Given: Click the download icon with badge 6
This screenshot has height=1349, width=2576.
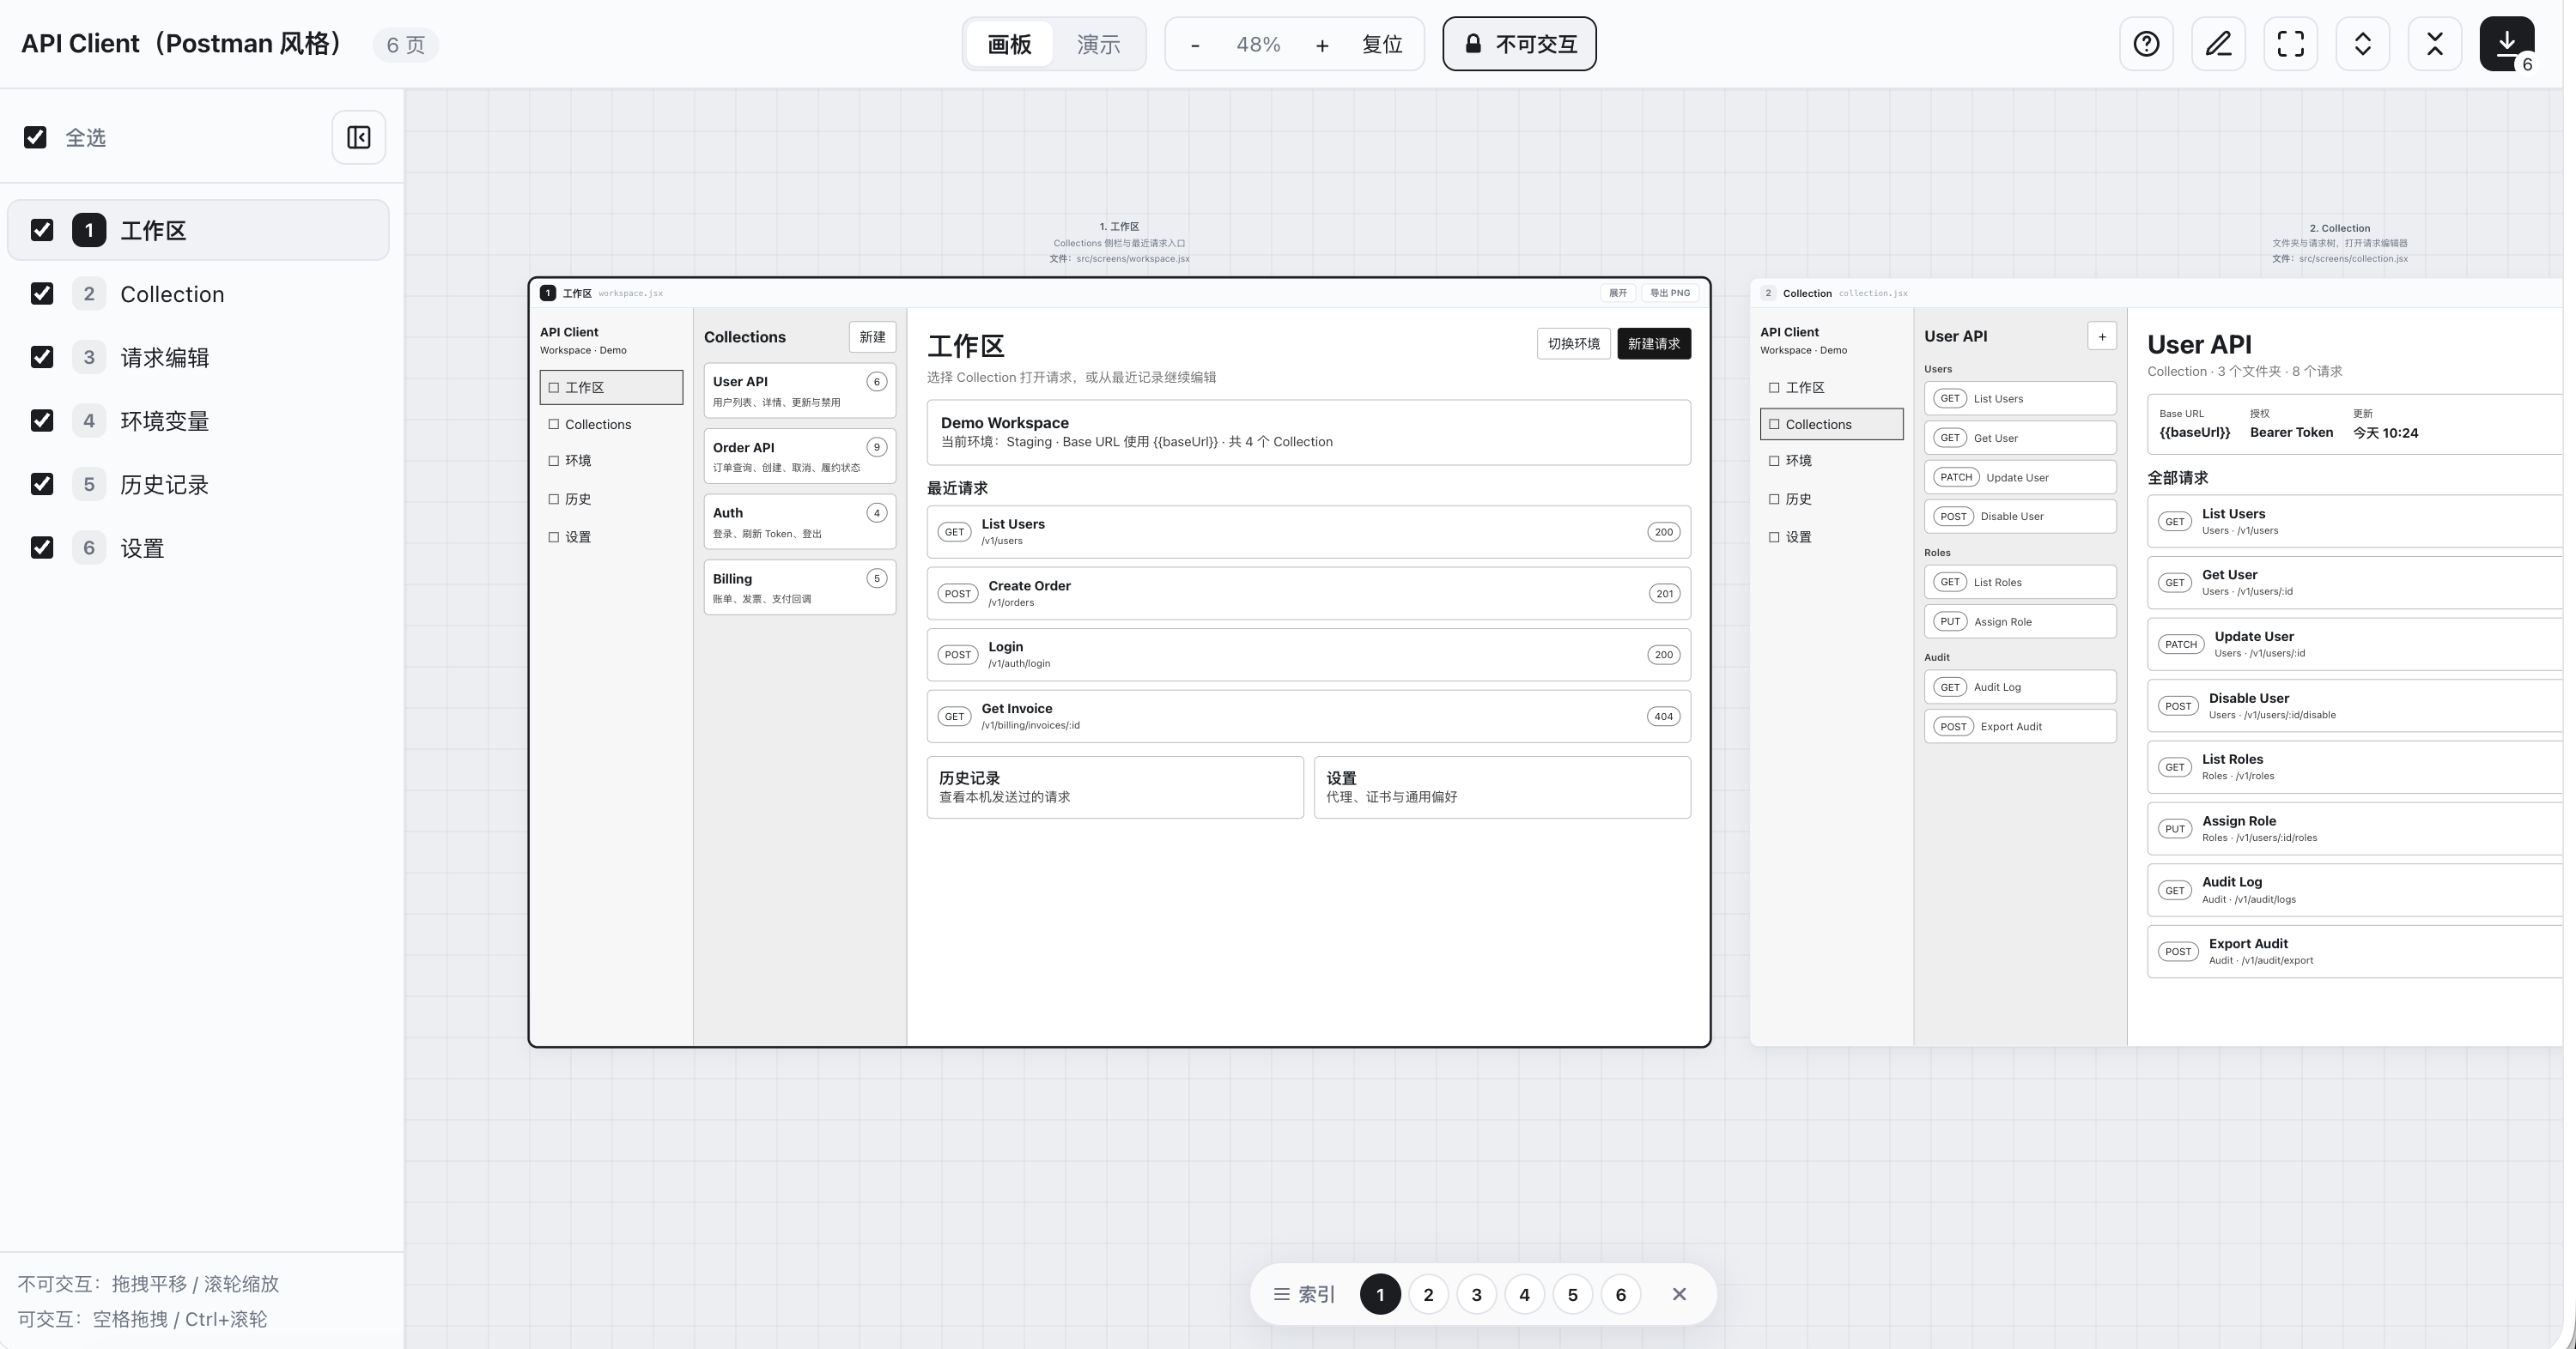Looking at the screenshot, I should pyautogui.click(x=2506, y=44).
